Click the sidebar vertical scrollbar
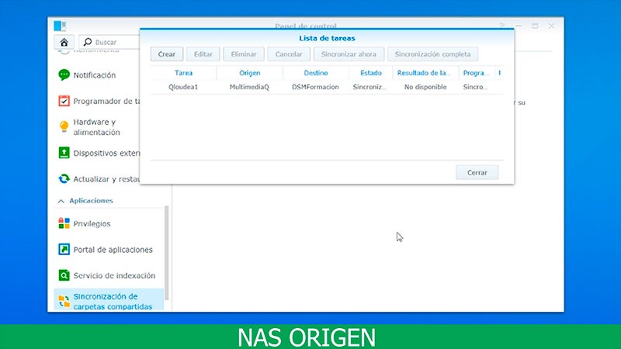The width and height of the screenshot is (621, 349). pos(167,253)
